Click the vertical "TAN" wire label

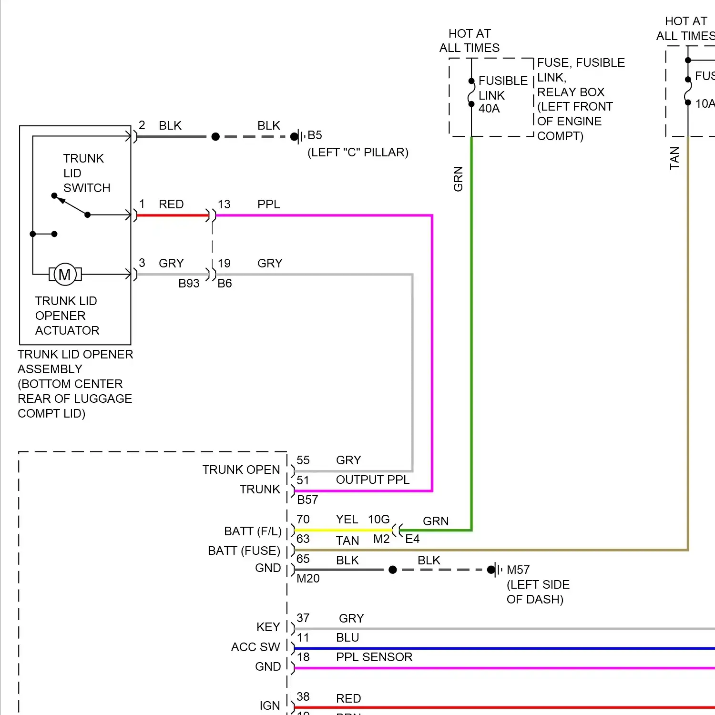click(x=674, y=158)
